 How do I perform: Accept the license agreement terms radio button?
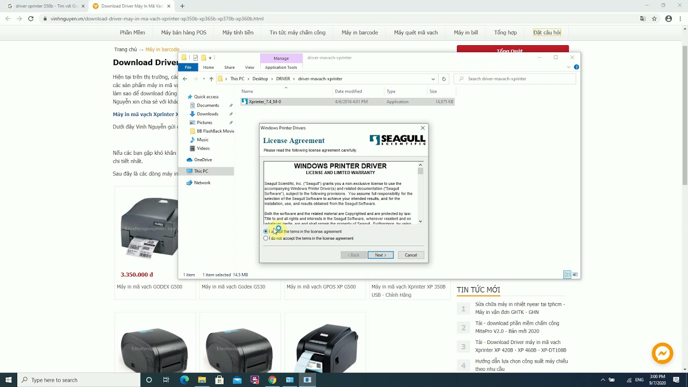tap(266, 232)
